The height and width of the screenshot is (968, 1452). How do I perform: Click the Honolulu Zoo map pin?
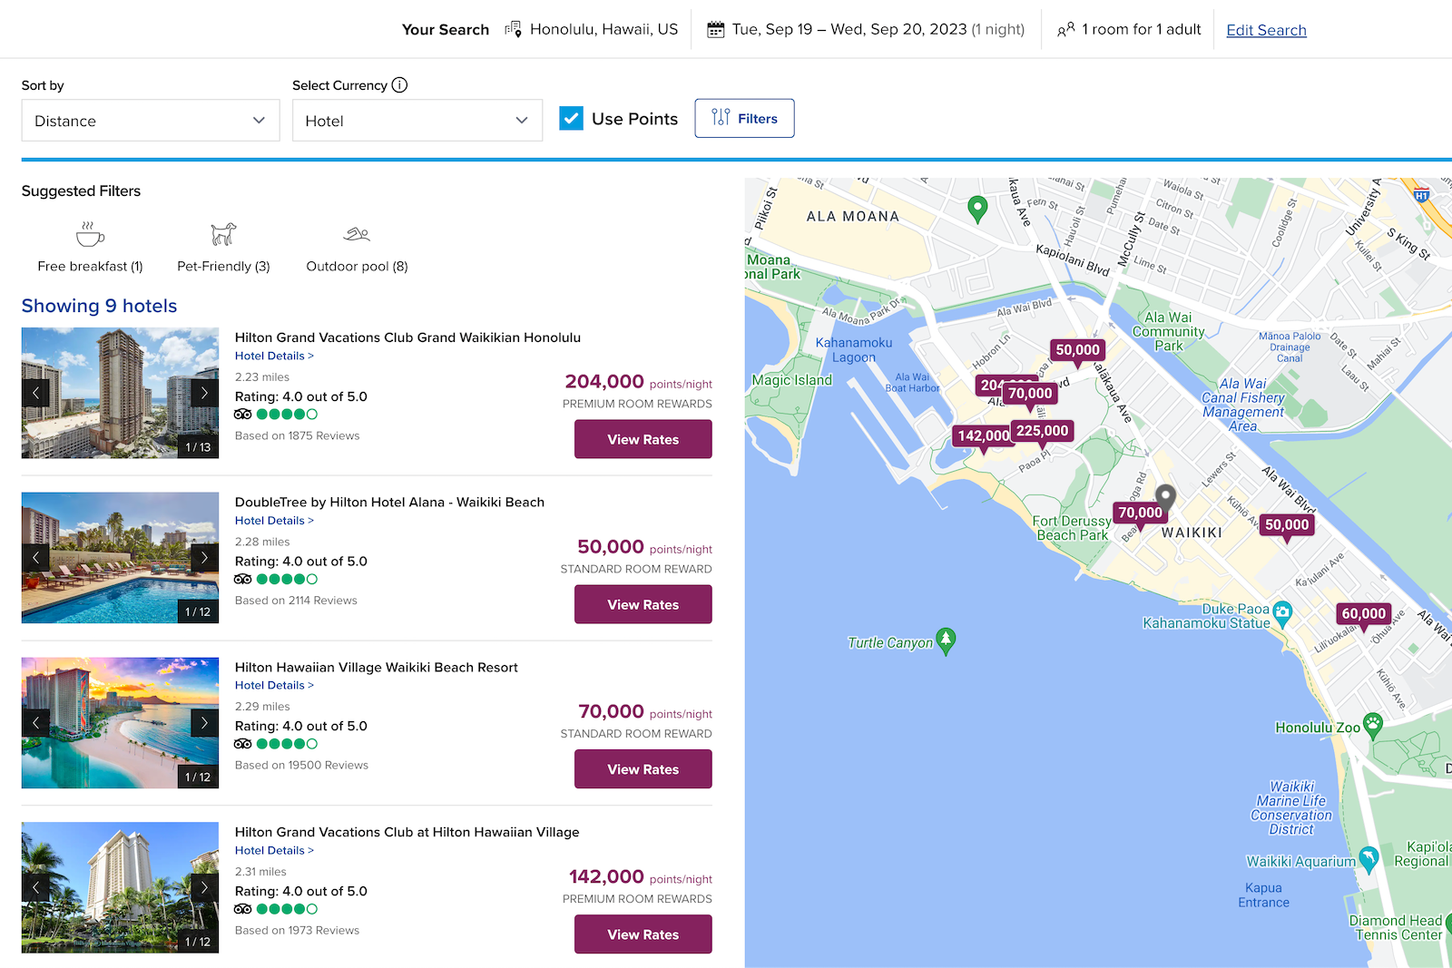(1373, 725)
